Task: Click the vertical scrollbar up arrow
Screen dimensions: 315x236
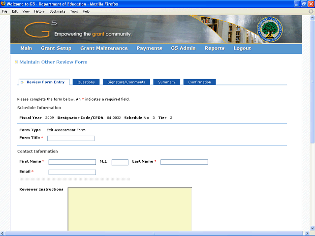Action: click(313, 18)
